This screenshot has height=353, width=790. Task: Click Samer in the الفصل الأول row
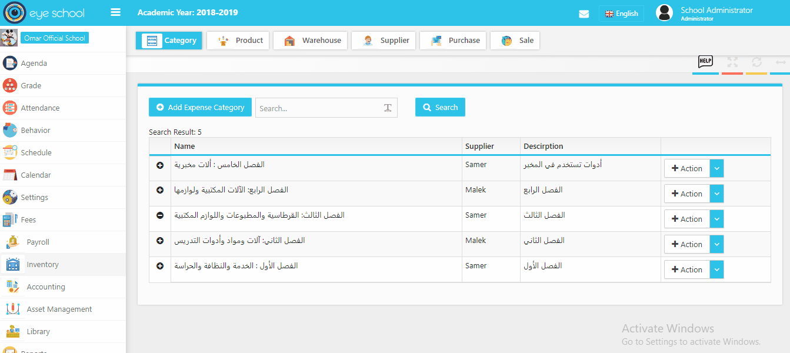tap(476, 266)
